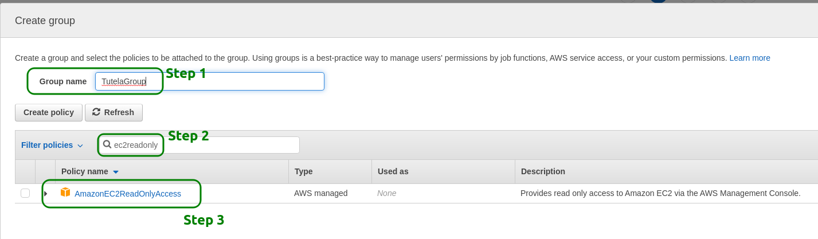Focus the Group name field containing TutelaGroup
818x239 pixels.
(x=210, y=81)
